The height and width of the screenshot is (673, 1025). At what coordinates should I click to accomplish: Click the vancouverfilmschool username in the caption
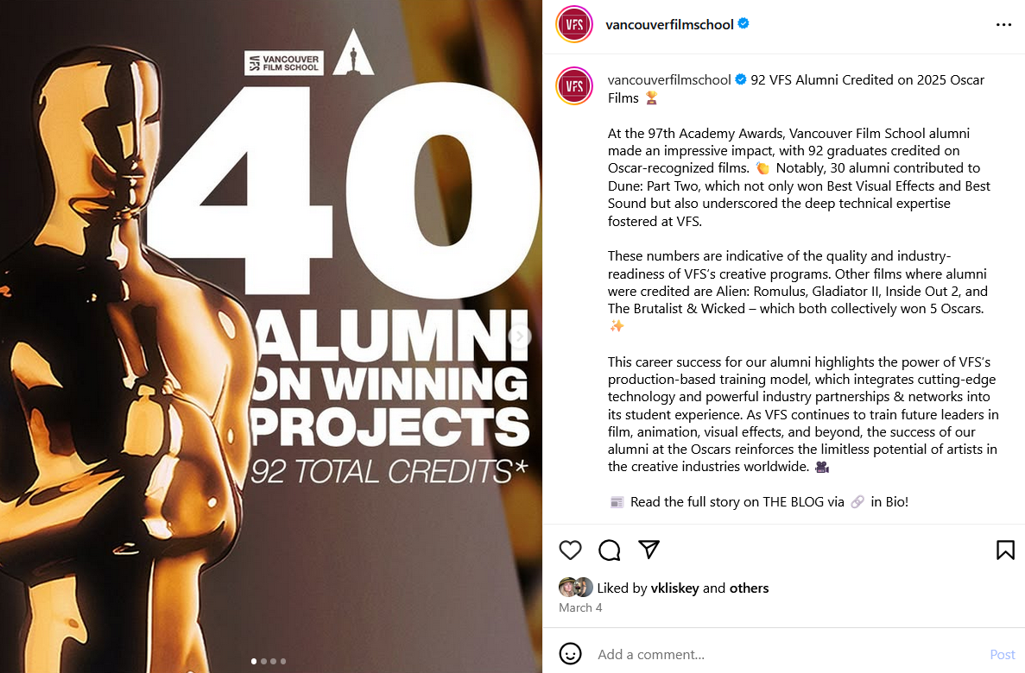[669, 79]
